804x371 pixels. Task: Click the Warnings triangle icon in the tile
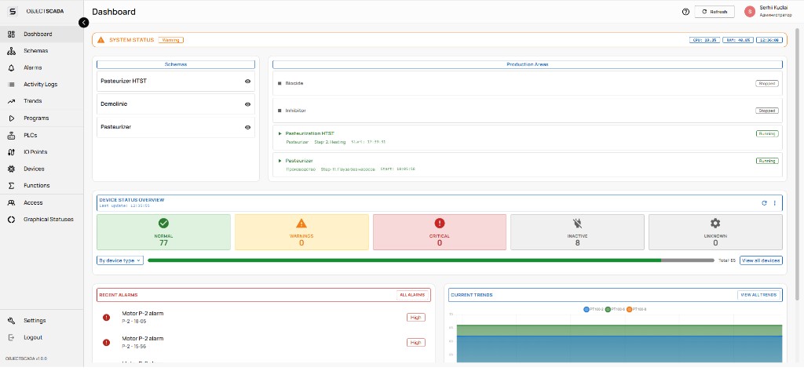[301, 223]
